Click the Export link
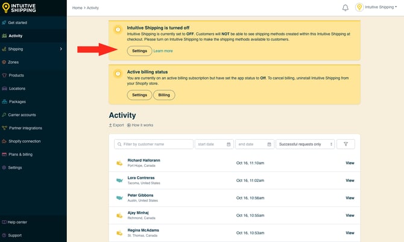 coord(116,125)
